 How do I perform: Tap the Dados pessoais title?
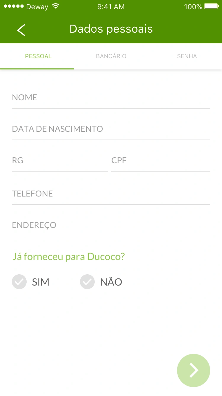(111, 29)
